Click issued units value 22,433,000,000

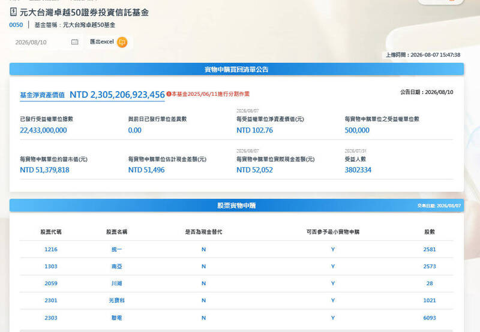(x=43, y=130)
